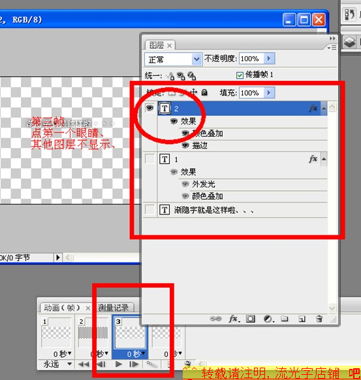The height and width of the screenshot is (380, 361).
Task: Switch to the 动画(帧) tab
Action: (61, 308)
